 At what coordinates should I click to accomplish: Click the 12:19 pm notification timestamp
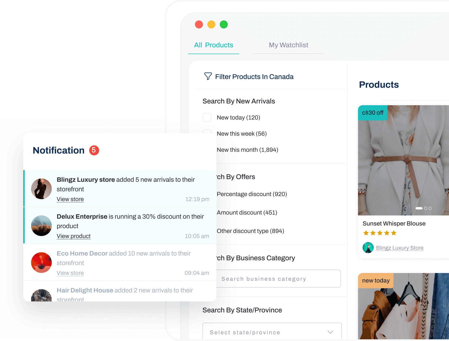197,199
